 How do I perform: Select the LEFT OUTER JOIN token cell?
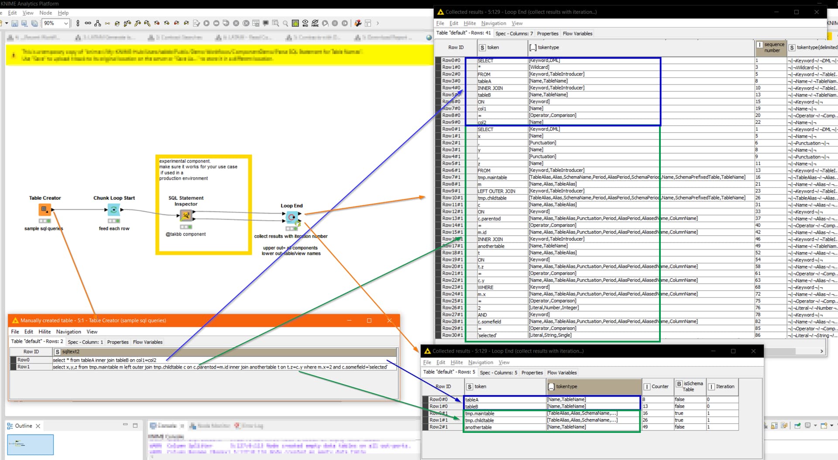pyautogui.click(x=502, y=191)
